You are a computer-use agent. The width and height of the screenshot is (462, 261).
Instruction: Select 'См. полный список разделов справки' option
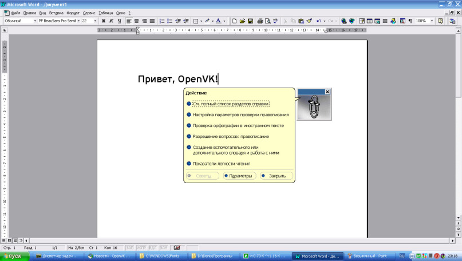[x=231, y=104]
